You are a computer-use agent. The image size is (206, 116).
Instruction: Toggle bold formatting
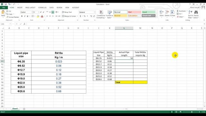22,16
